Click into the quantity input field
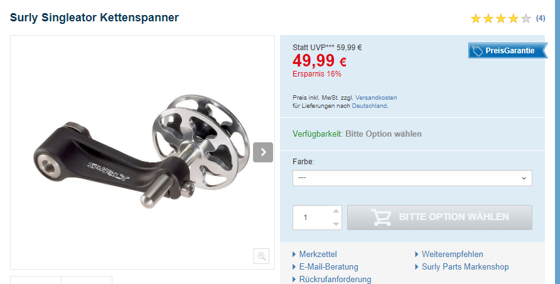This screenshot has width=560, height=284. [x=313, y=218]
